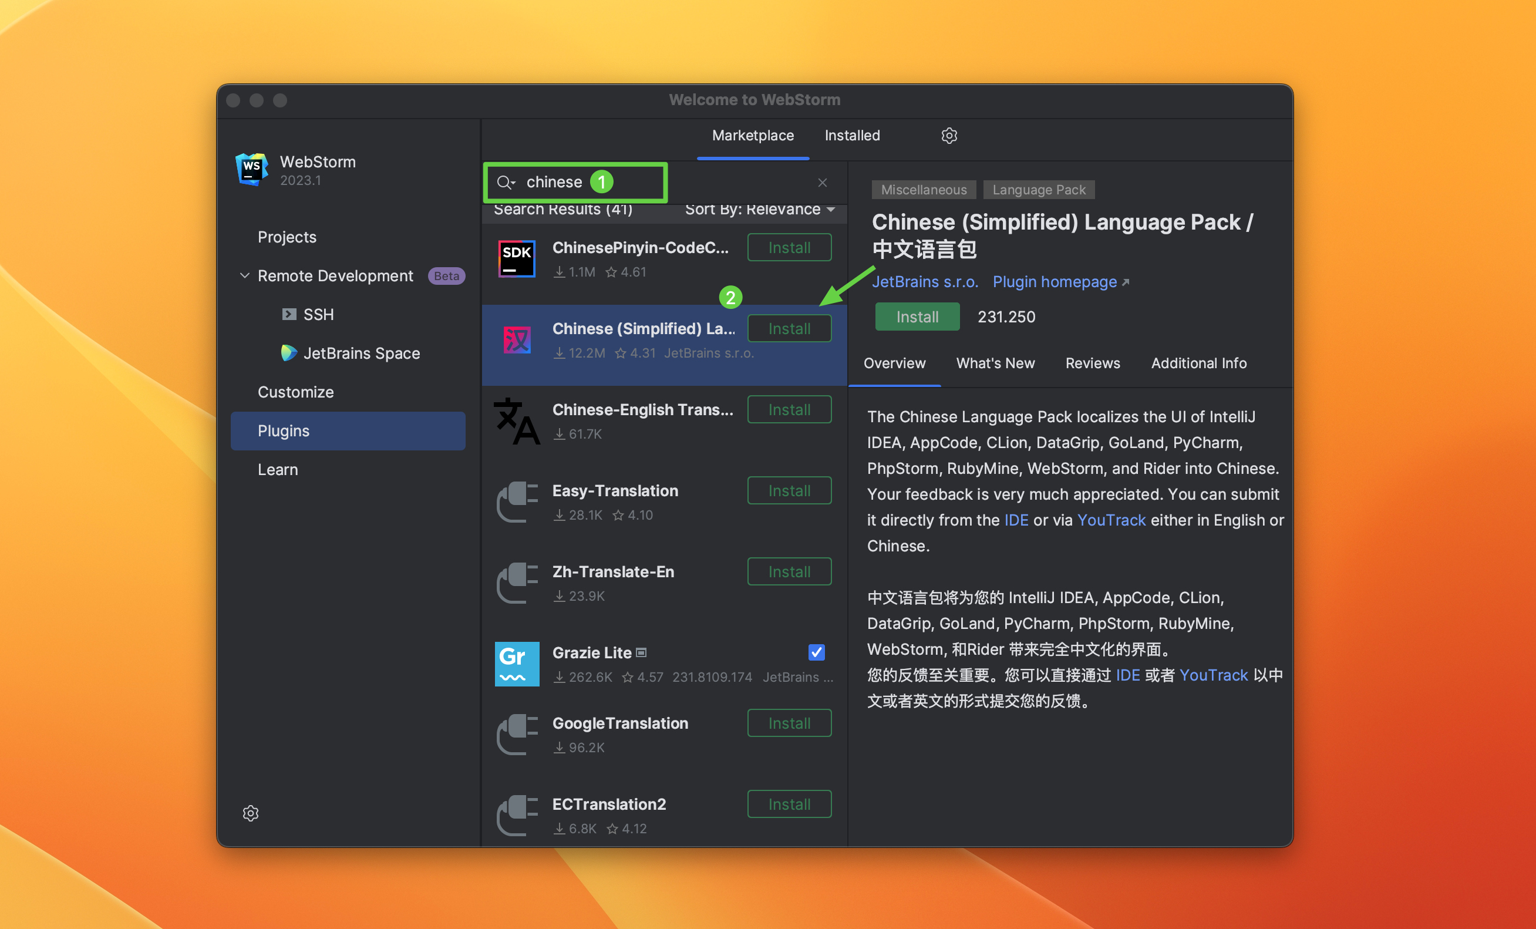Switch to the Marketplace tab
1536x929 pixels.
(752, 135)
